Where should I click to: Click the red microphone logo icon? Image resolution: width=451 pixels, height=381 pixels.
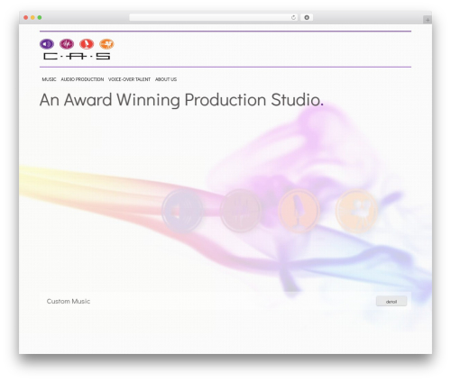(x=87, y=44)
